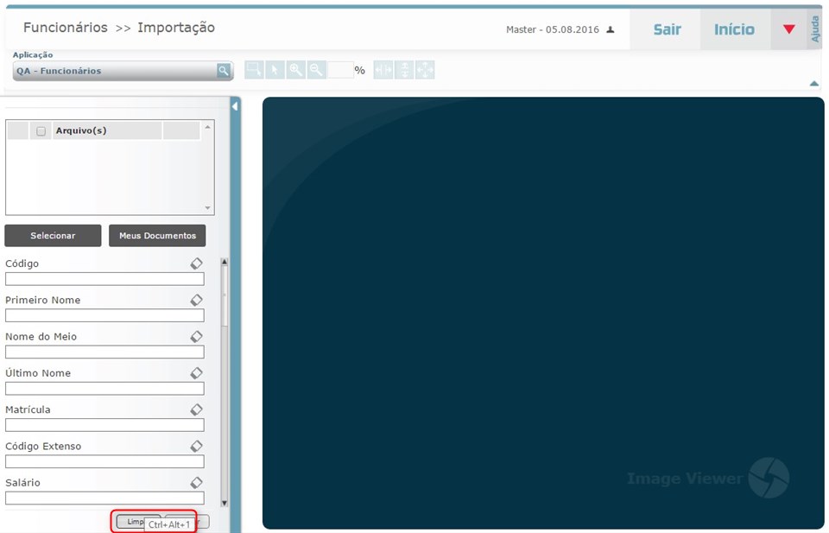Type in the zoom percentage field
The image size is (829, 533).
[x=340, y=69]
